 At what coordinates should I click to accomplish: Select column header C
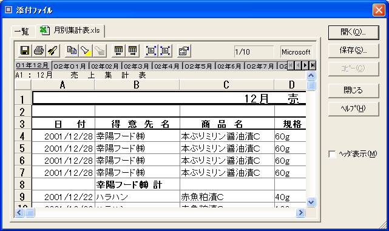click(226, 85)
